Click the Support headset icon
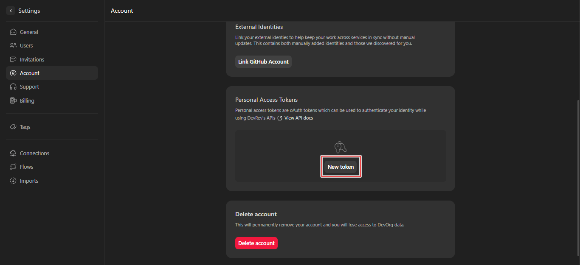The image size is (580, 265). tap(13, 87)
